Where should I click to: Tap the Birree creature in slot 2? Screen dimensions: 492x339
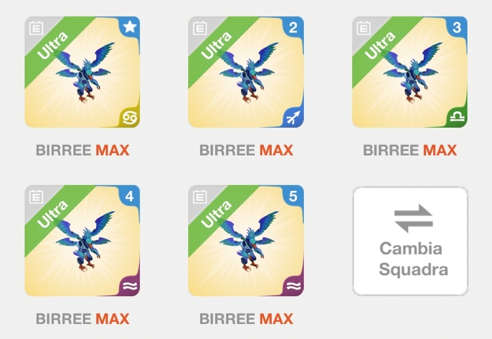248,72
